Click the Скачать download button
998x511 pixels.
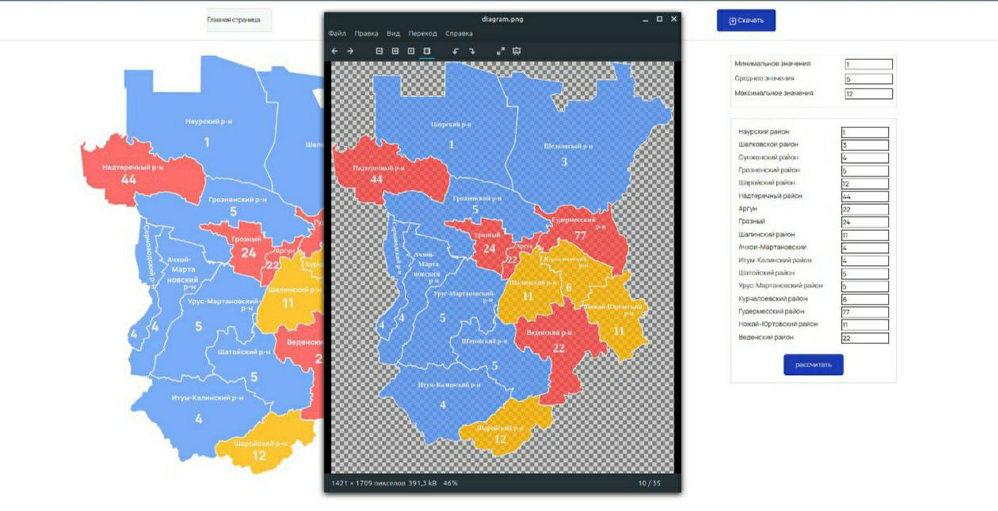point(746,21)
